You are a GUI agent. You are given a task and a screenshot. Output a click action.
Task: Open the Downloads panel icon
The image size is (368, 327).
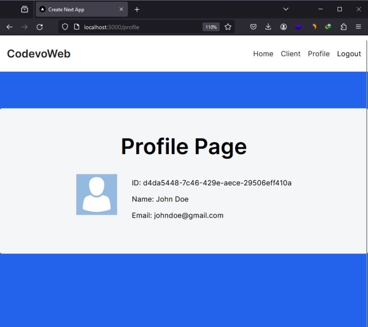[268, 27]
